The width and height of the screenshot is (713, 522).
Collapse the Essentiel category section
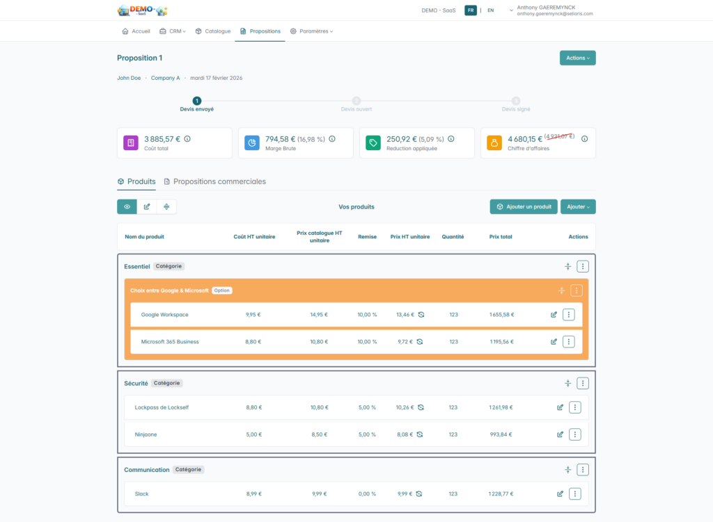click(x=567, y=266)
